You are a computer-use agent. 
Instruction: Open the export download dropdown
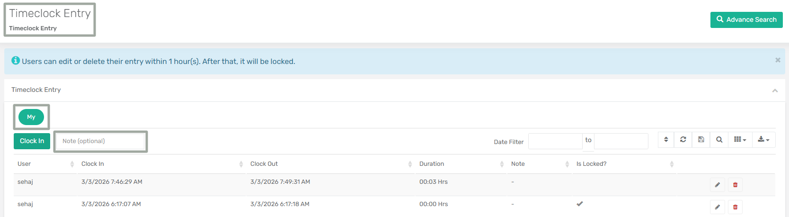(x=763, y=140)
